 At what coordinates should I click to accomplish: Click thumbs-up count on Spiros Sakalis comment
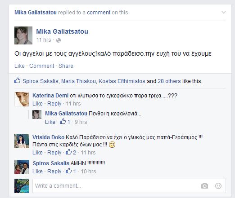coord(71,171)
